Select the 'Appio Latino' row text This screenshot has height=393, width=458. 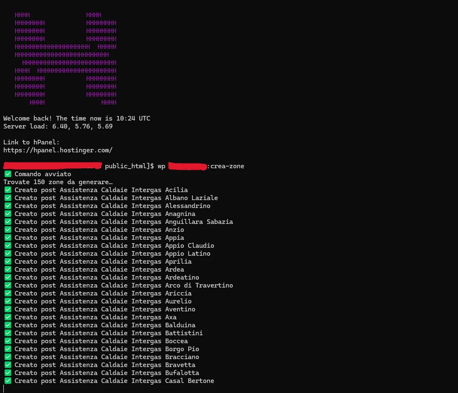[x=113, y=254]
